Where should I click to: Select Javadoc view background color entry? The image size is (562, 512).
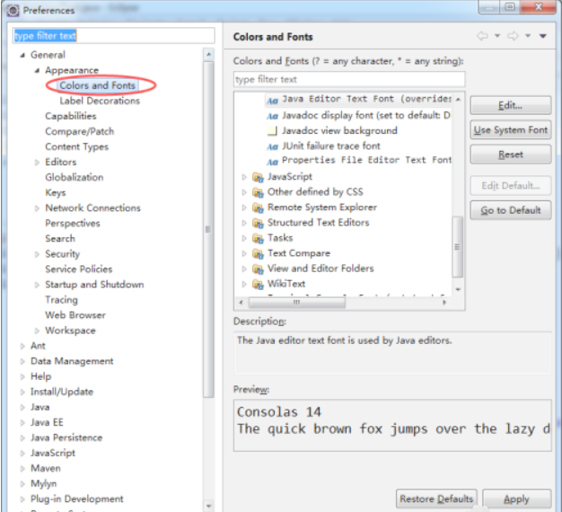point(338,130)
